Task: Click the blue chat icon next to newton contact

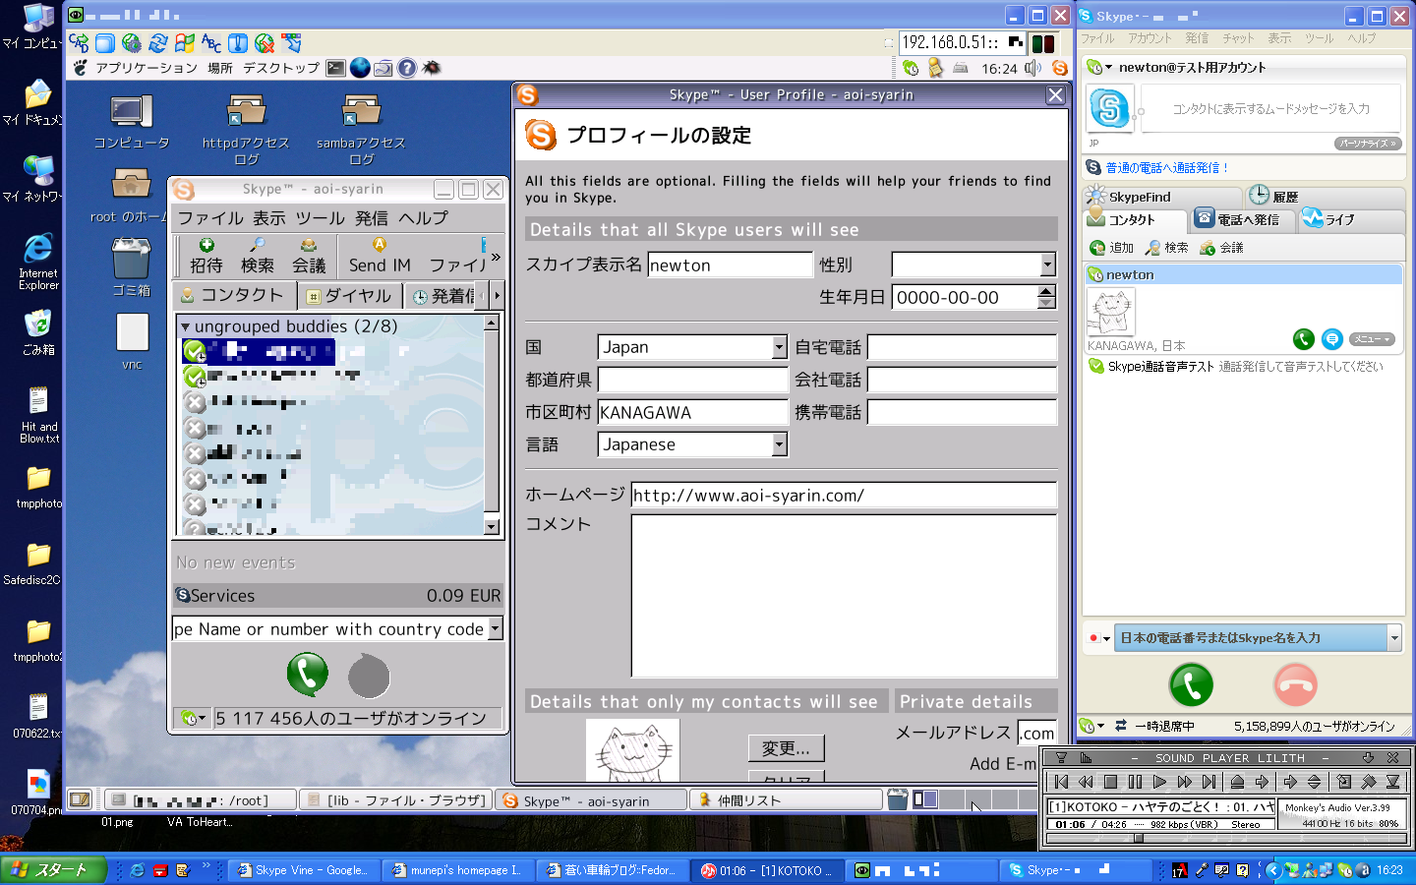Action: click(1332, 339)
